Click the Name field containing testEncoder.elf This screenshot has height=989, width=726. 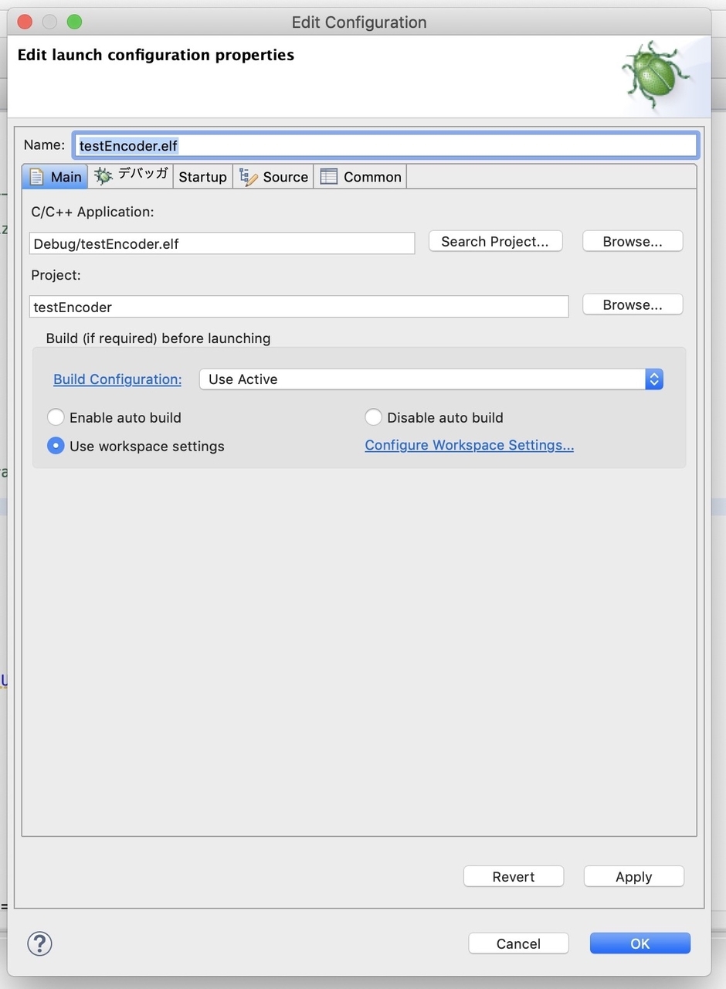pyautogui.click(x=385, y=145)
